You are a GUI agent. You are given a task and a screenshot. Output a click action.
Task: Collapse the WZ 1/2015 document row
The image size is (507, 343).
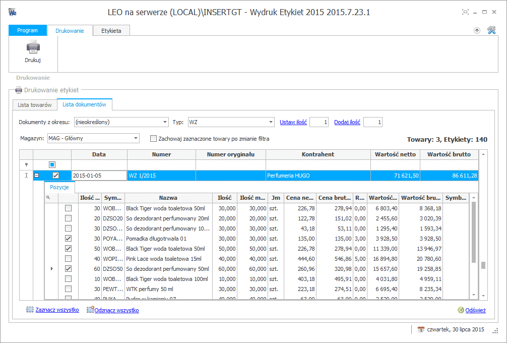pos(36,176)
